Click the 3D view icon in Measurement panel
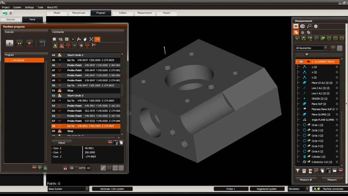This screenshot has height=196, width=348. tap(302, 26)
